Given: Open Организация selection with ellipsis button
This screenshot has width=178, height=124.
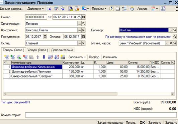Looking at the screenshot, I should coord(79,24).
